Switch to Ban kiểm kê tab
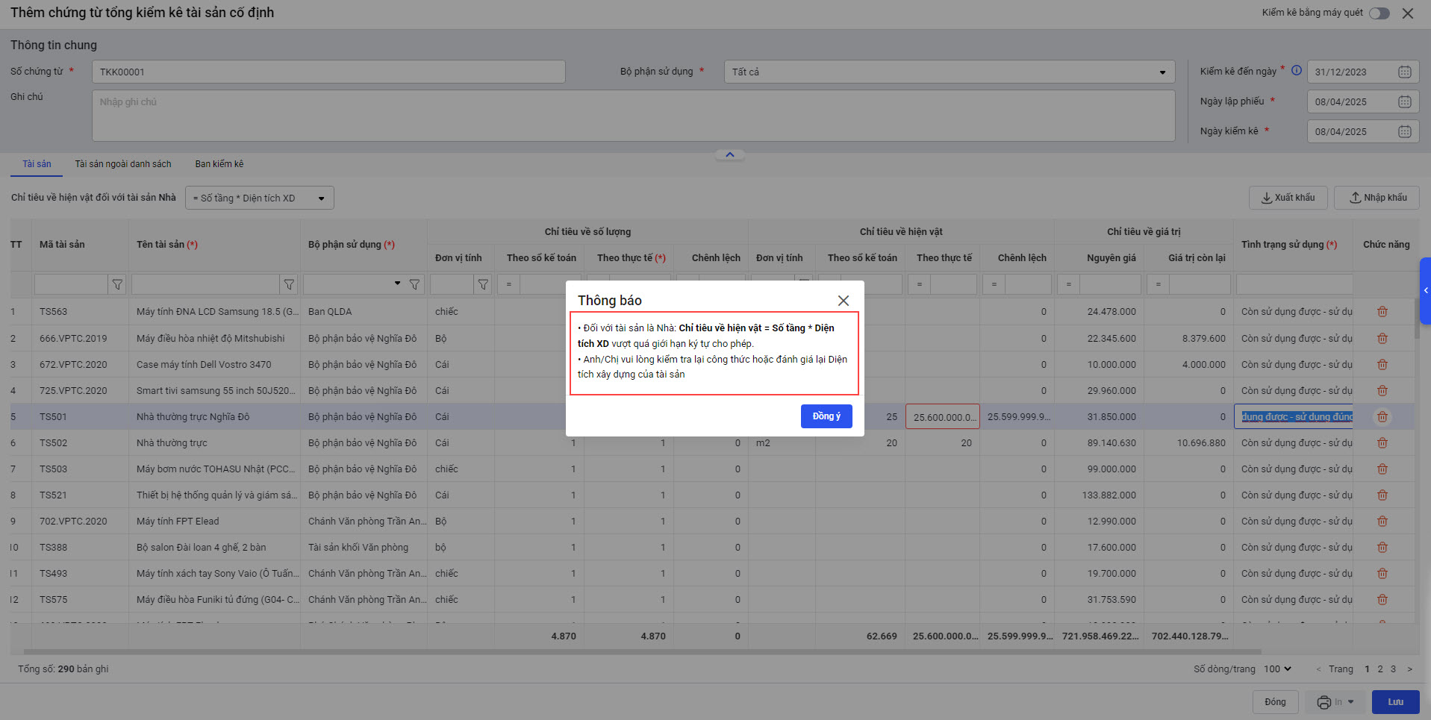This screenshot has width=1431, height=720. click(x=219, y=164)
